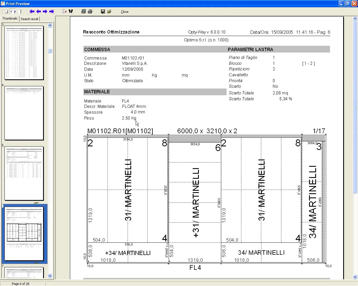This screenshot has height=286, width=358.
Task: Click the thumbnail panel scrollbar thumb
Action: [x=50, y=51]
